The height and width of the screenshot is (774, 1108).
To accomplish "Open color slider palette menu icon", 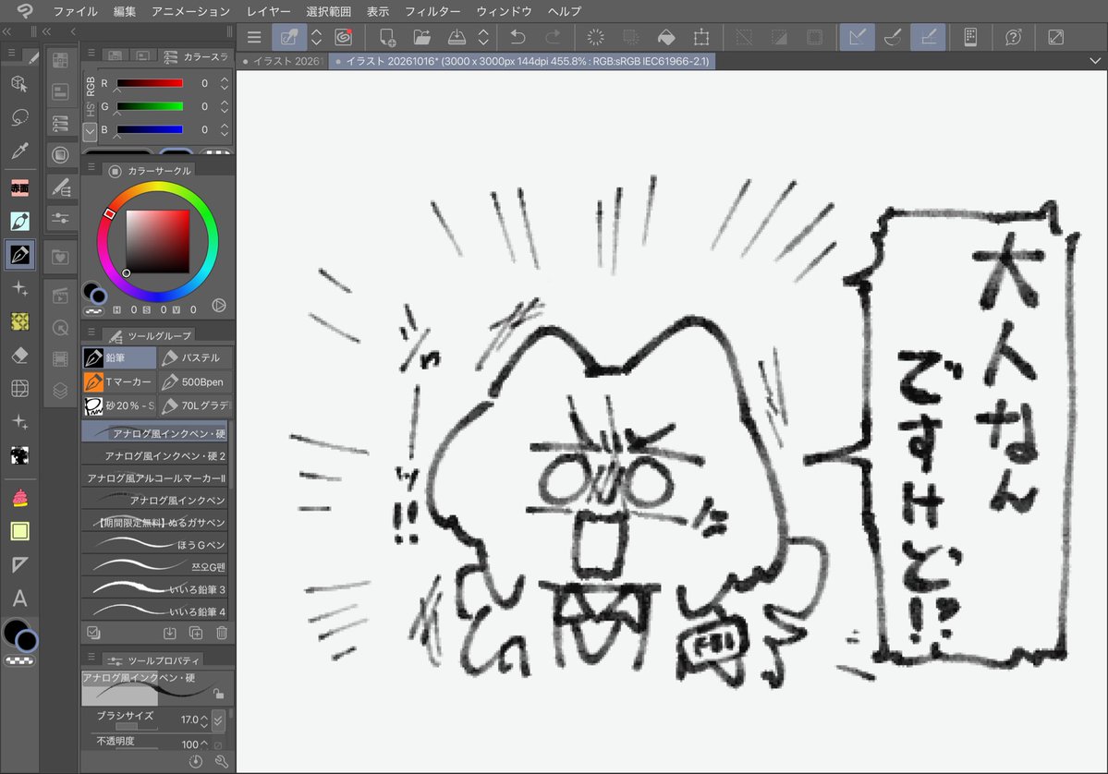I will (x=91, y=54).
